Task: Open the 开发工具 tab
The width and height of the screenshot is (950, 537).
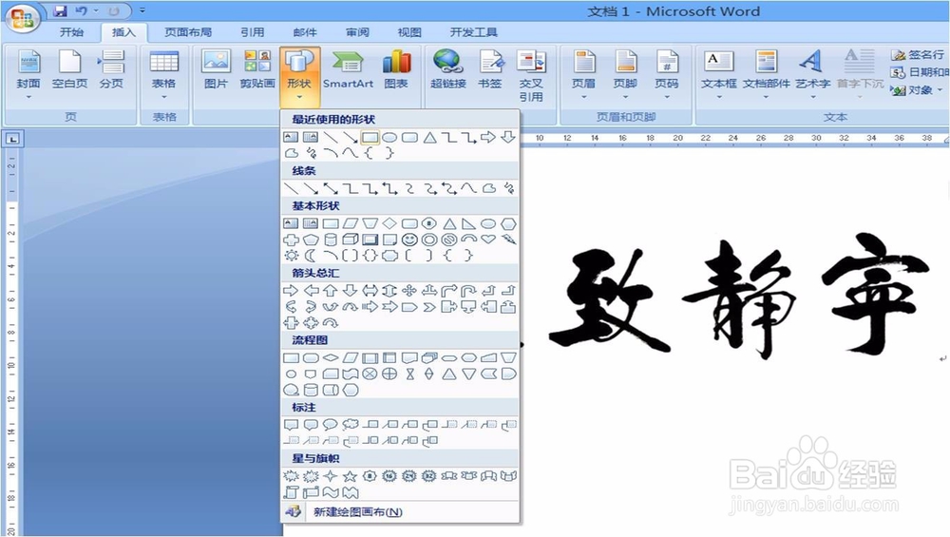Action: coord(474,32)
